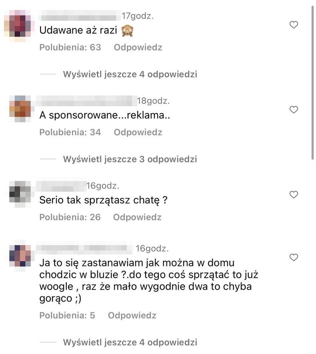This screenshot has height=354, width=316.
Task: Click the vertical scrollbar on the right
Action: click(313, 82)
